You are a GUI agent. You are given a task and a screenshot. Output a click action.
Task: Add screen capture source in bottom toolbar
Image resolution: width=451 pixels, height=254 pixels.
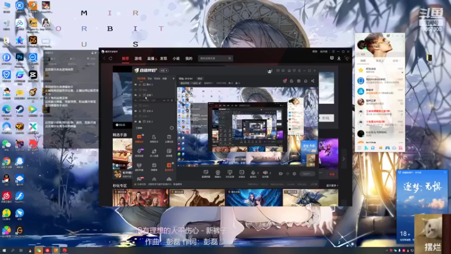click(x=206, y=174)
